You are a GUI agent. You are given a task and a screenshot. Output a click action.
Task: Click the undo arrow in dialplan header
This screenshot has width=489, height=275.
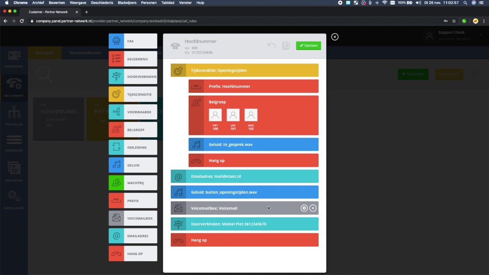click(x=271, y=46)
